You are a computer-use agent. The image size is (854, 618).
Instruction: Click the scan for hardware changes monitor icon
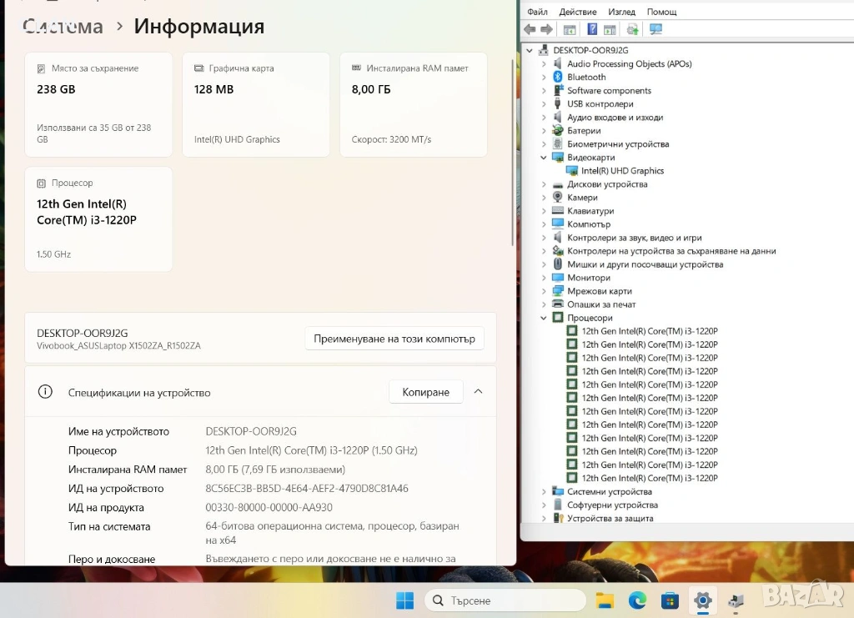[656, 30]
